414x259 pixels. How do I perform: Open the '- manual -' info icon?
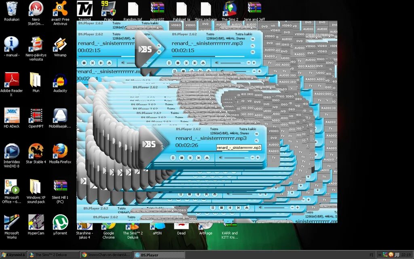pos(12,47)
